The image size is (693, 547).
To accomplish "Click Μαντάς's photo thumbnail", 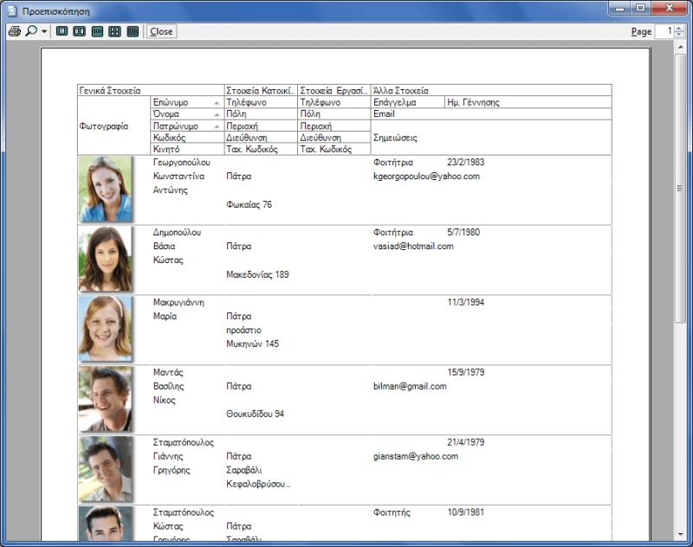I will tap(105, 399).
